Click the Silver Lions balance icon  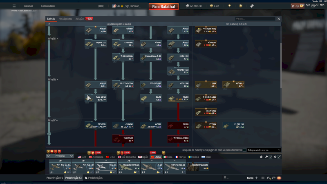(x=187, y=6)
